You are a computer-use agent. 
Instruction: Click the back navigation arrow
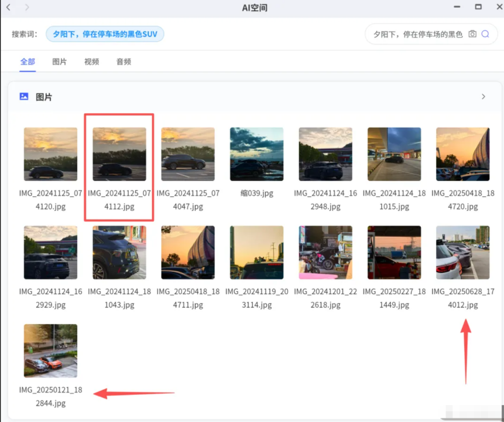pos(8,8)
